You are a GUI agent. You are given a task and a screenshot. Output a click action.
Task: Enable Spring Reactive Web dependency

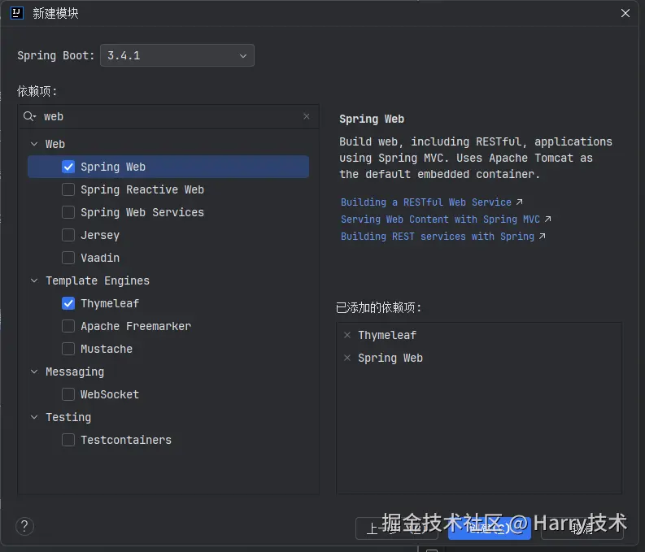pyautogui.click(x=68, y=189)
